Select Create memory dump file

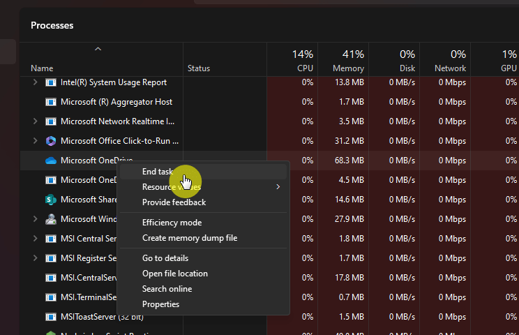coord(203,238)
